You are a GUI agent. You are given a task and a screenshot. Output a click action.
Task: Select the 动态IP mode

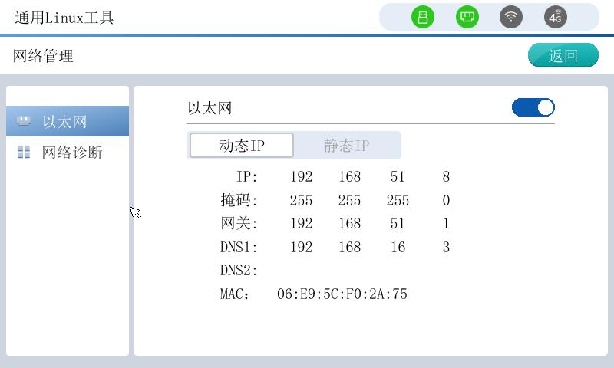(242, 146)
